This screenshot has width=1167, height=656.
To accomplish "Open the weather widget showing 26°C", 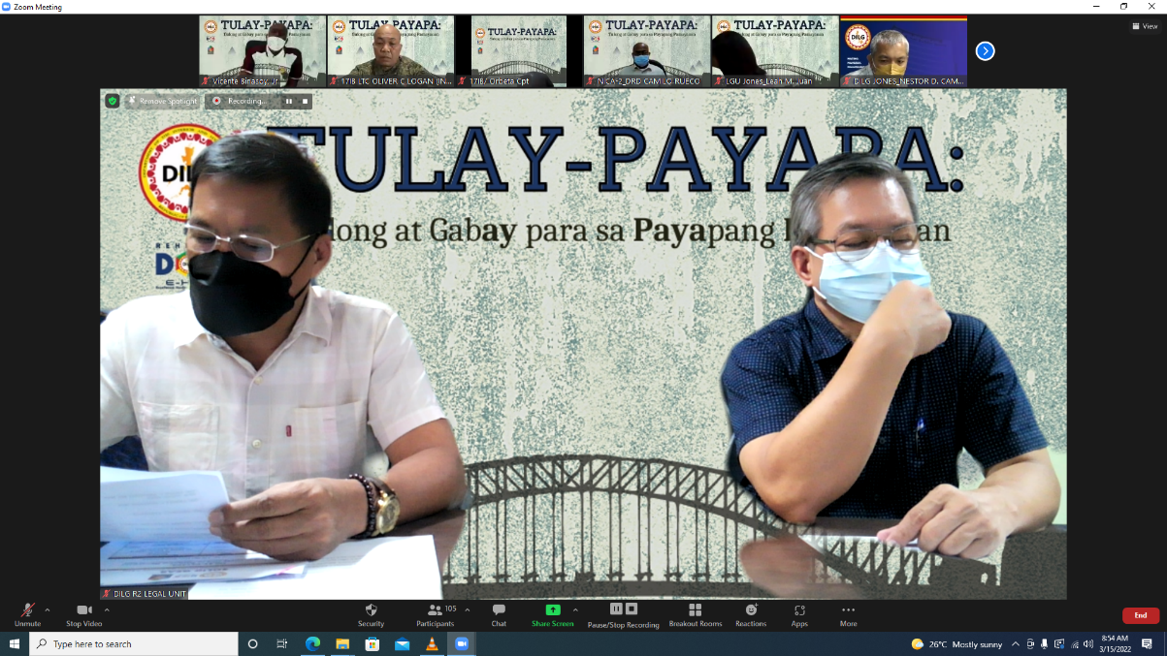I will point(956,643).
